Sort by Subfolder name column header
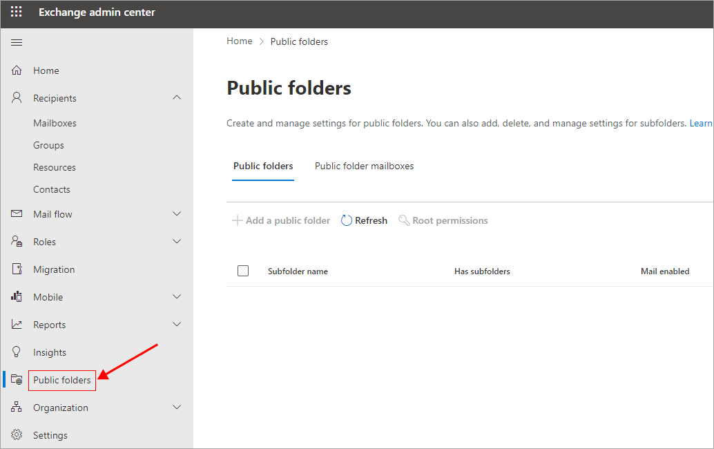 [298, 271]
